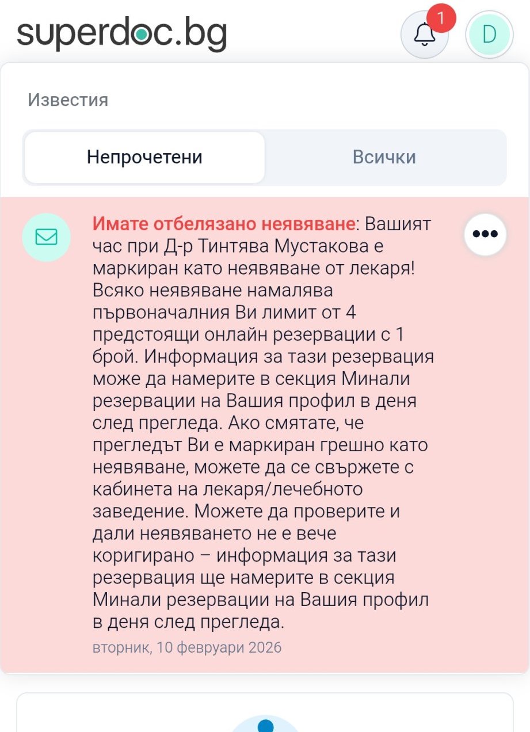
Task: Switch to the Непрочетени tab
Action: (144, 157)
